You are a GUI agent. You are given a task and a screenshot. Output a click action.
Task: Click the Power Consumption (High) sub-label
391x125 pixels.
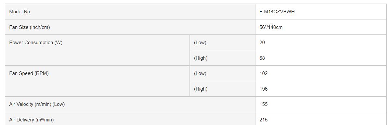pos(201,58)
